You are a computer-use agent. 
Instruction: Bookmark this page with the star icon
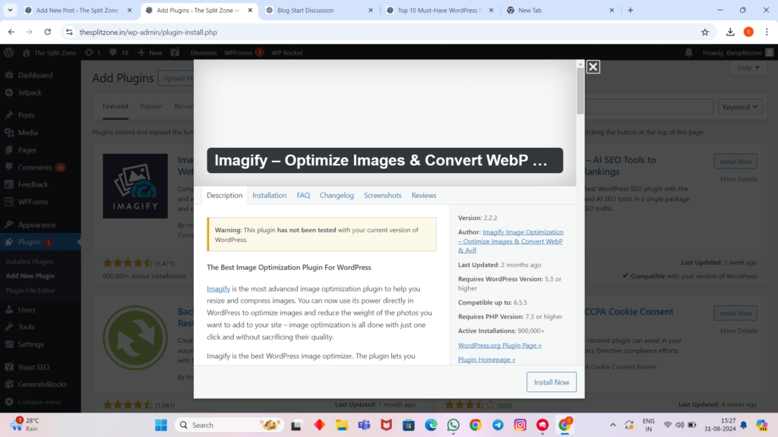(x=705, y=32)
